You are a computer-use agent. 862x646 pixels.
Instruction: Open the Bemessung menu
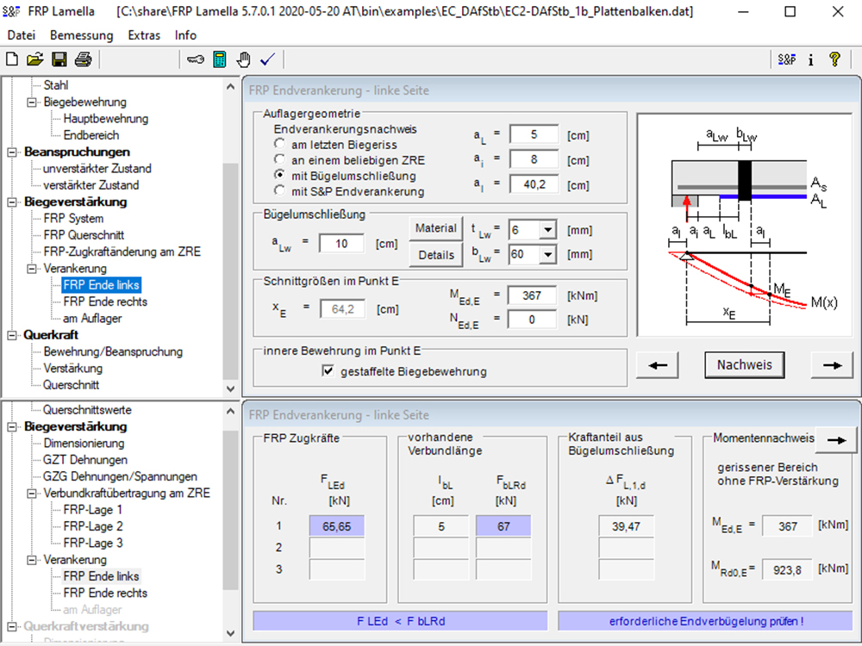click(81, 35)
